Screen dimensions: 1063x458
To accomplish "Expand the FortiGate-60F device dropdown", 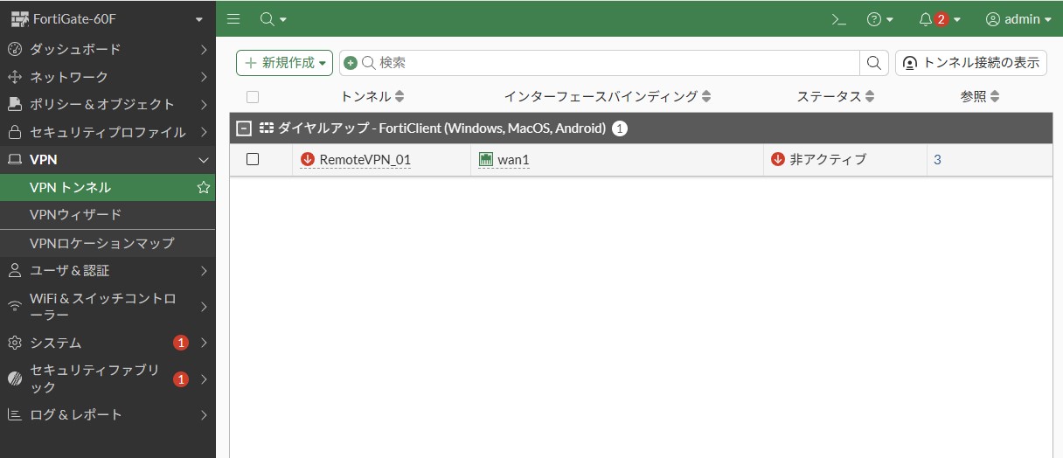I will (199, 19).
